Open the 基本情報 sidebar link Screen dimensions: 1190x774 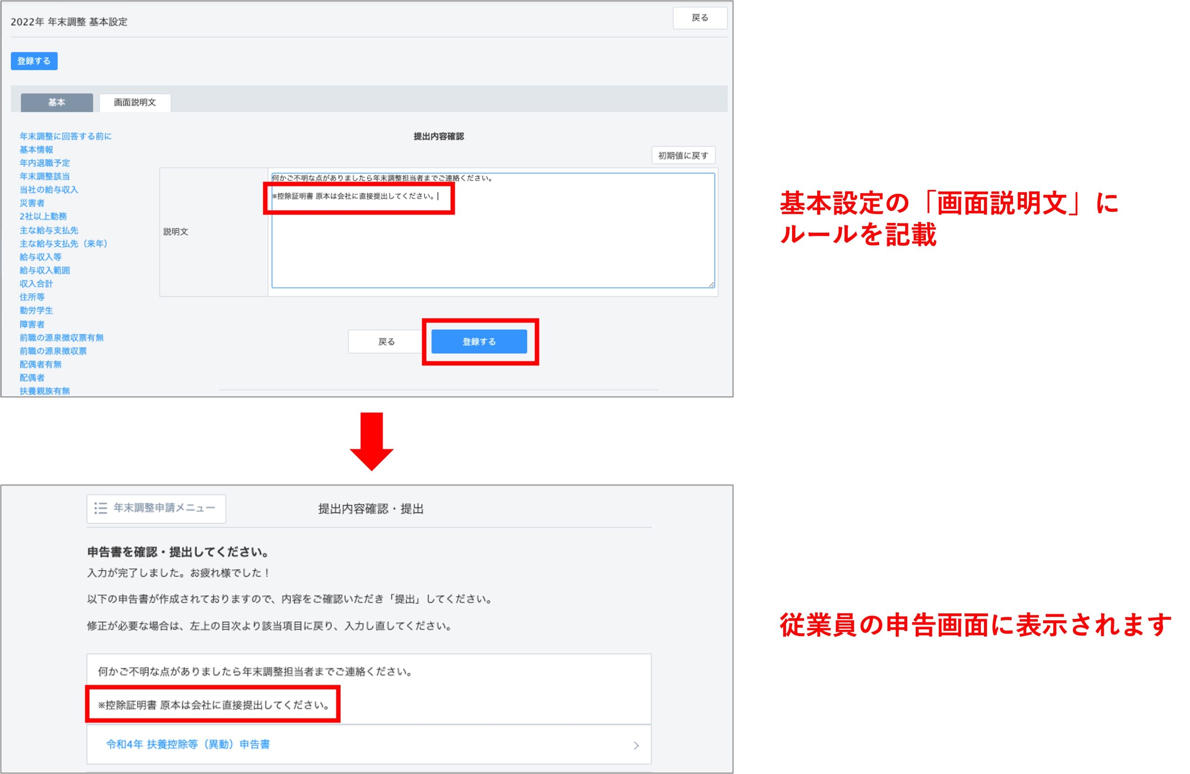click(x=36, y=150)
